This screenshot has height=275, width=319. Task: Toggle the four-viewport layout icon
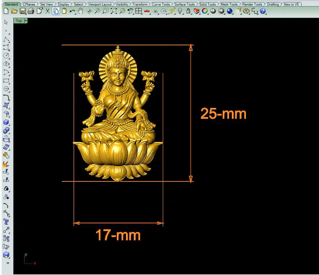[x=139, y=11]
